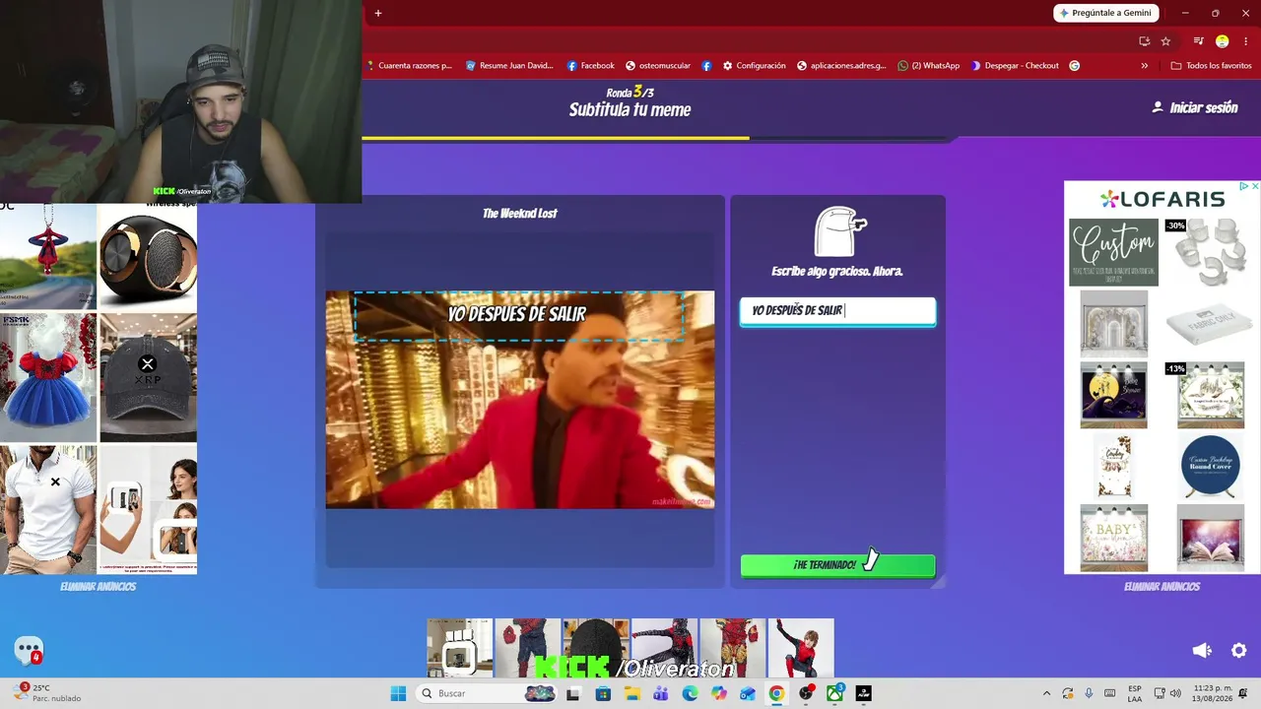Open the Chrome profile avatar

(1223, 41)
